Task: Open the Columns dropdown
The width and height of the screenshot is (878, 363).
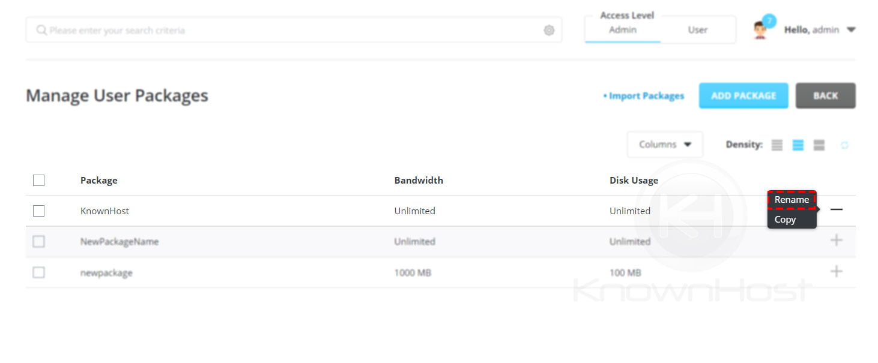Action: tap(664, 145)
